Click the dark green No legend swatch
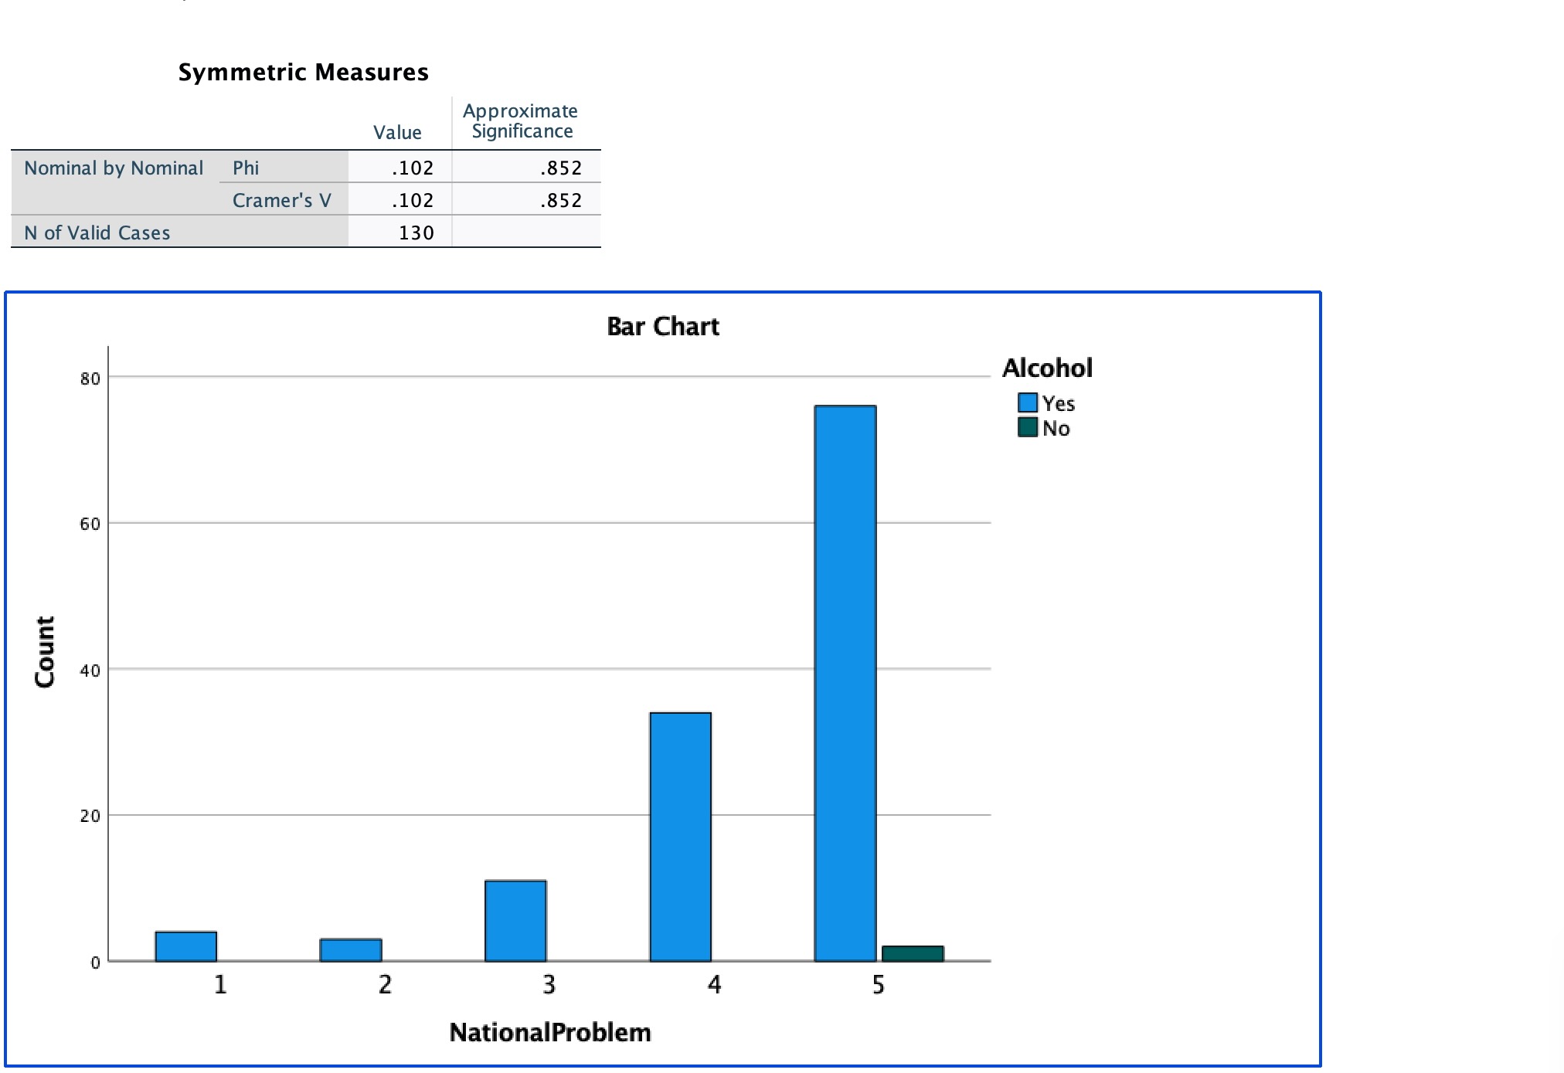 pyautogui.click(x=1027, y=427)
